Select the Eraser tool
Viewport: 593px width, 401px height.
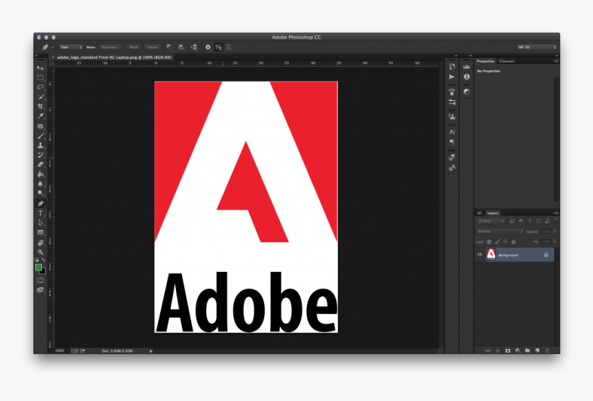(41, 165)
